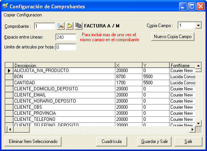Click the X column header

point(129,65)
